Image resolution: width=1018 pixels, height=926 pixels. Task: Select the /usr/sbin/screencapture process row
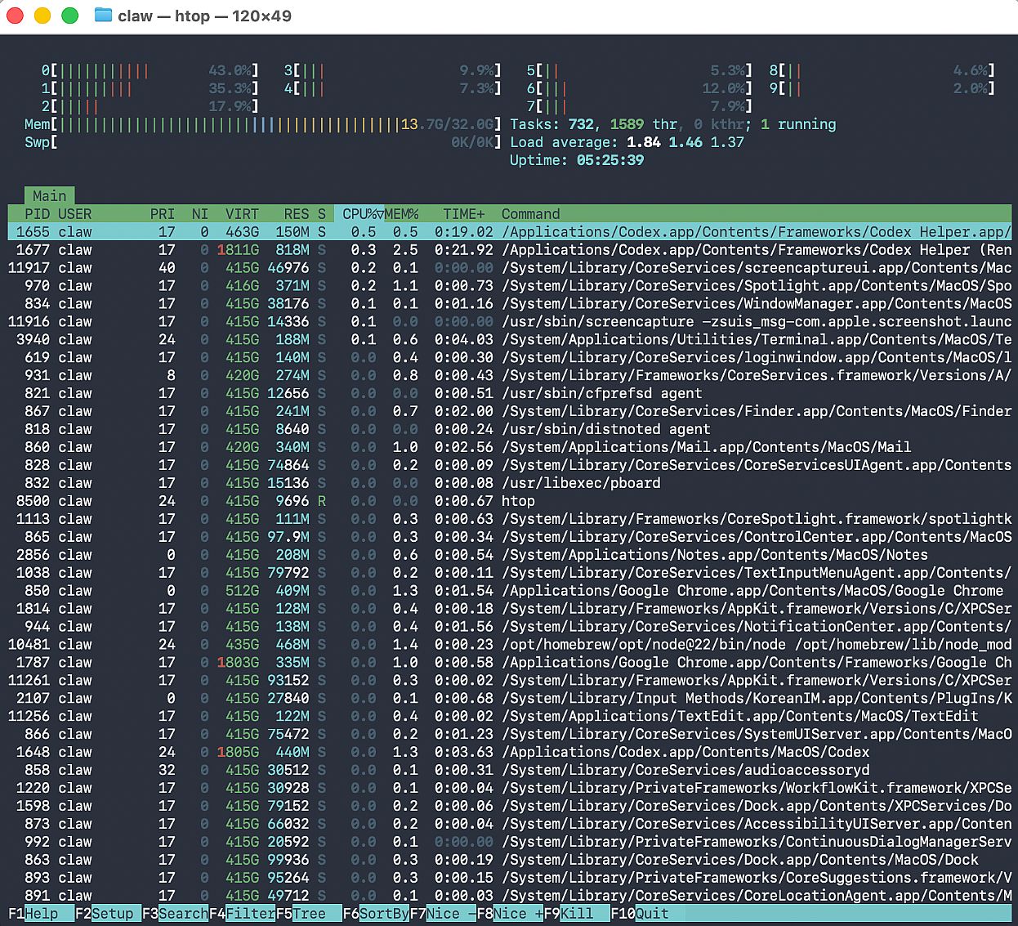tap(510, 321)
